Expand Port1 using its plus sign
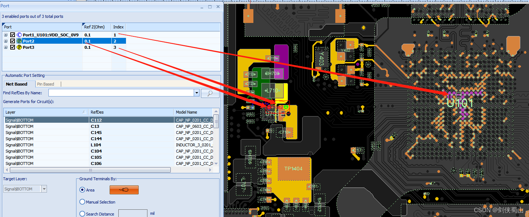This screenshot has width=529, height=217. pyautogui.click(x=6, y=35)
